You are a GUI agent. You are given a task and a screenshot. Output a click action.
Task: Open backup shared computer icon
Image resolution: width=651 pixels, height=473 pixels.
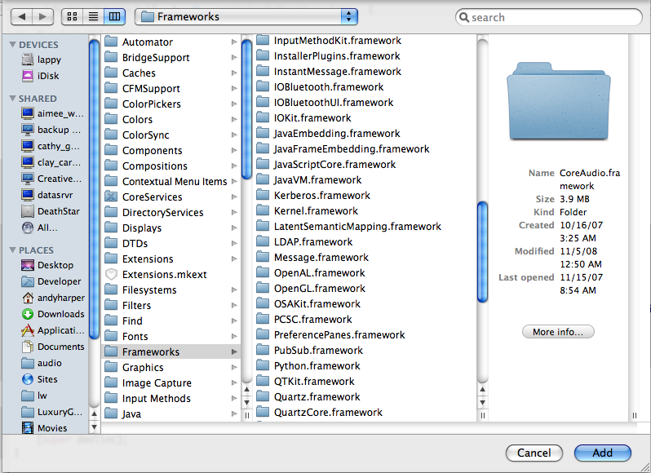tap(28, 130)
